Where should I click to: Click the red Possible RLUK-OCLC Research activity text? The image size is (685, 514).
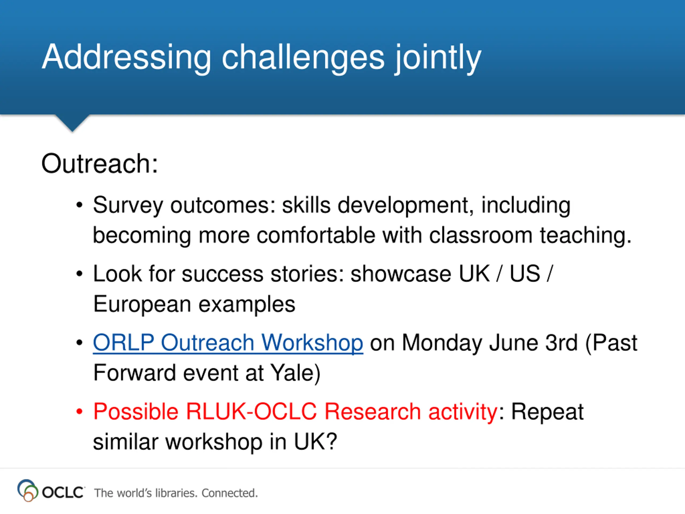tap(295, 412)
